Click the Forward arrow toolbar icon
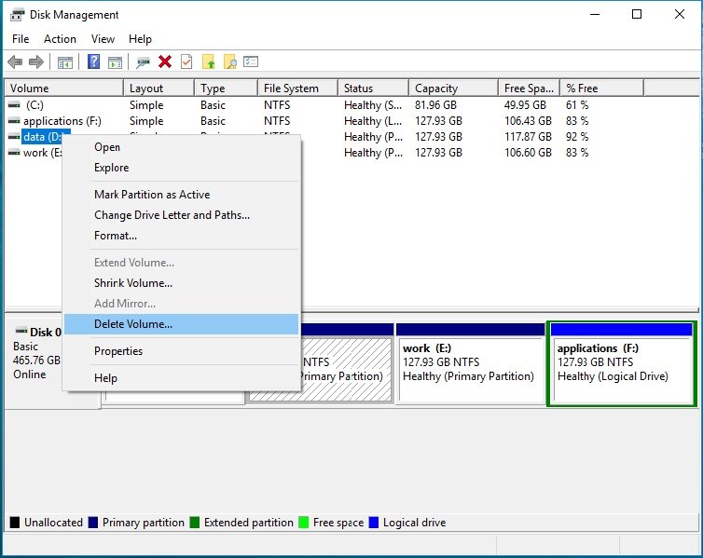Screen dimensions: 703x558 pyautogui.click(x=36, y=61)
